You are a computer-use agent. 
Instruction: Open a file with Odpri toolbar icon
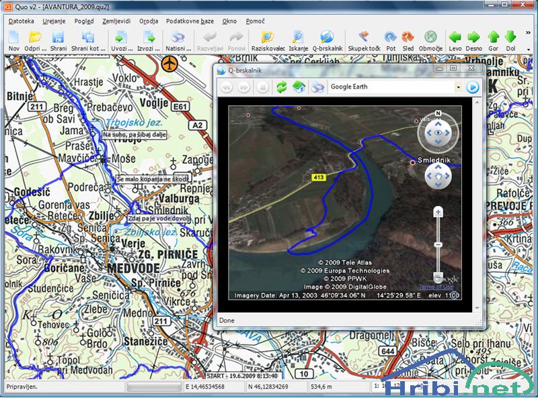(36, 40)
